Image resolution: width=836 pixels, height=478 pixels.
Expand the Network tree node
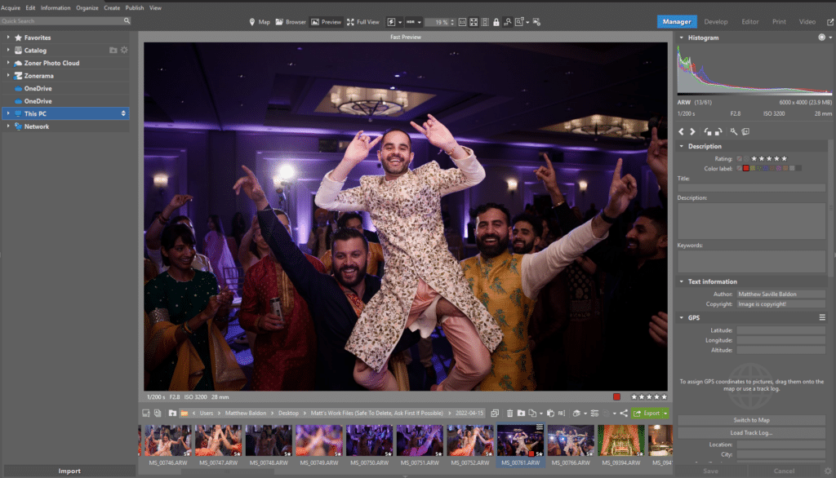[x=8, y=126]
